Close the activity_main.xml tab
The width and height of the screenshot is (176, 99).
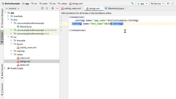[x=82, y=9]
